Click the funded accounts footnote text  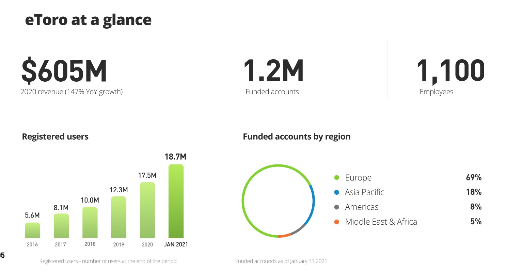click(x=281, y=261)
